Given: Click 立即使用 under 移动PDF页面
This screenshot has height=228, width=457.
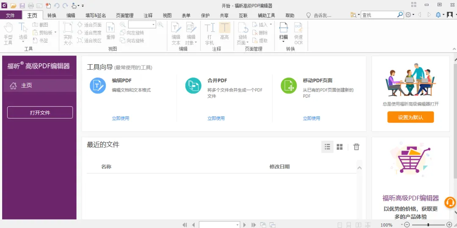Looking at the screenshot, I should click(x=311, y=118).
